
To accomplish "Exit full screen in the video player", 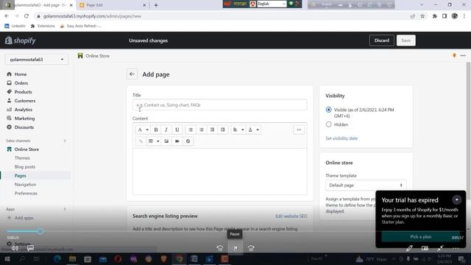I will 440,248.
